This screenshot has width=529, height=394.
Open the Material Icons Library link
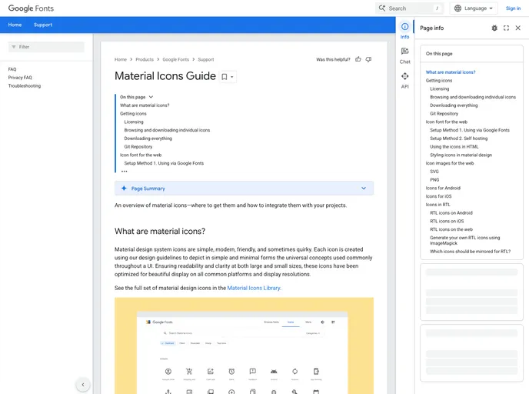(x=254, y=288)
